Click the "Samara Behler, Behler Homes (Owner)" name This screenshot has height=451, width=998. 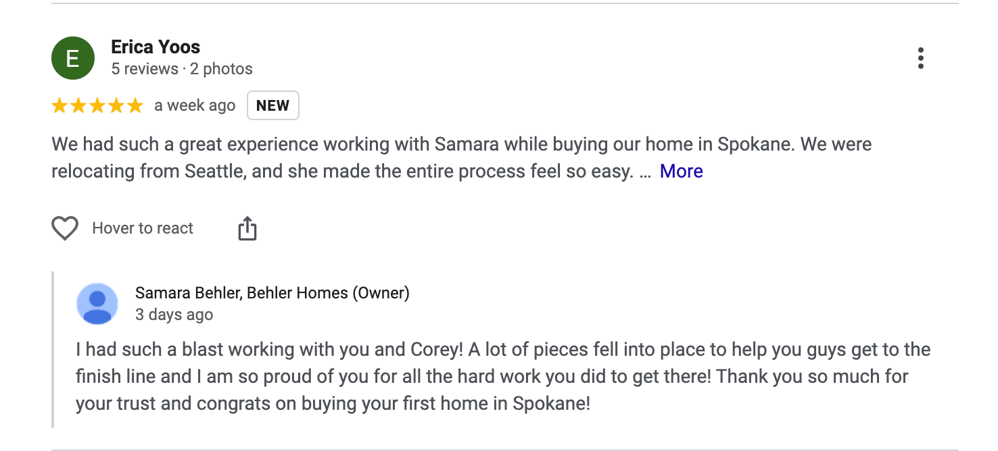tap(272, 293)
